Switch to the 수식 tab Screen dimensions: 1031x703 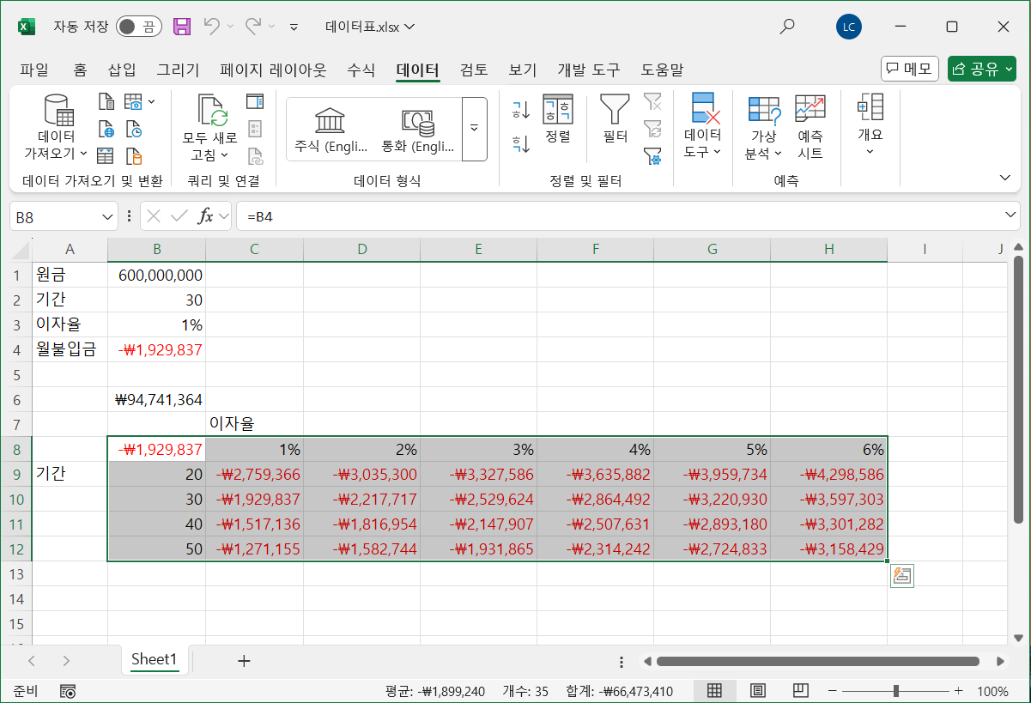[x=361, y=70]
